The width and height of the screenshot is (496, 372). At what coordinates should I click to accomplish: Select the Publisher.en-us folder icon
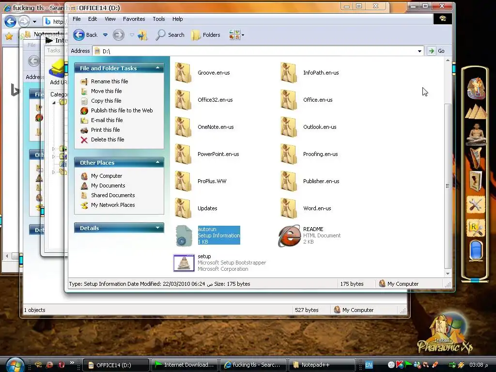click(289, 181)
